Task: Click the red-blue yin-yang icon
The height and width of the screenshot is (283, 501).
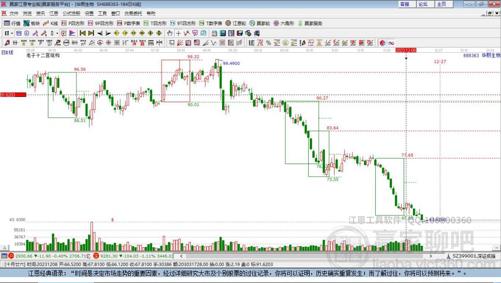Action: coord(383,43)
